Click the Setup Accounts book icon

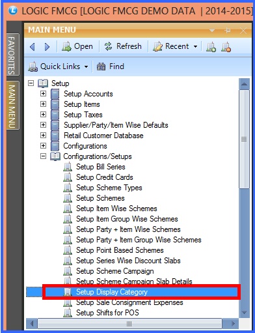tap(55, 94)
